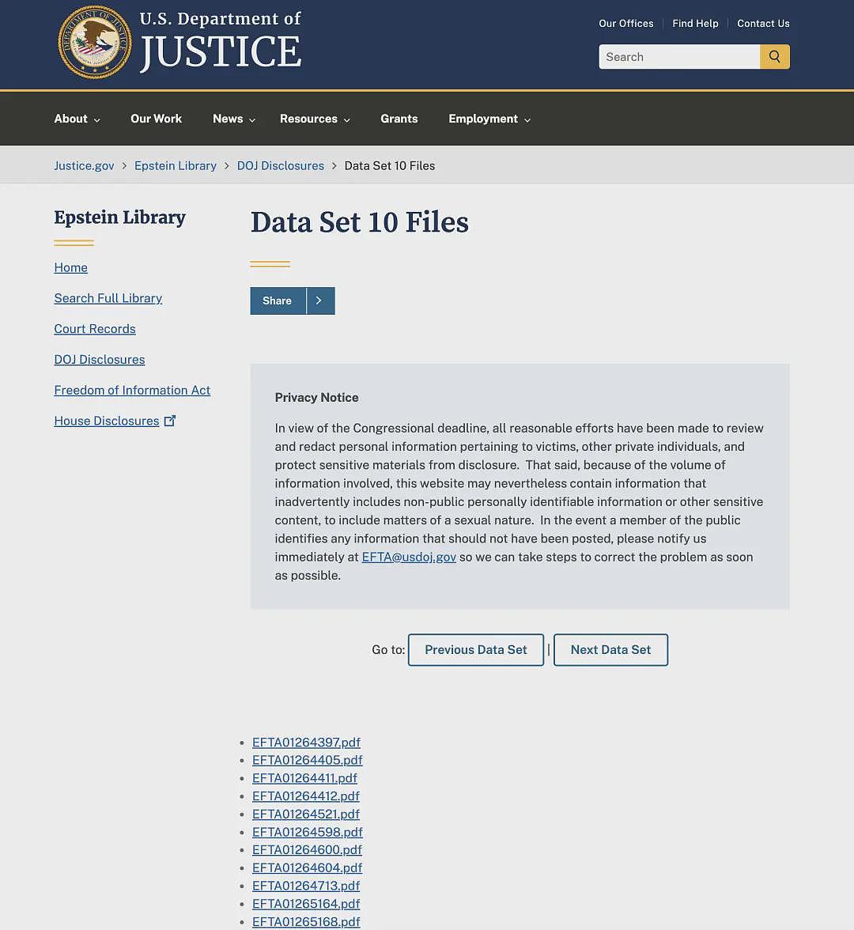Screen dimensions: 854x930
Task: Open the About dropdown menu
Action: (77, 119)
